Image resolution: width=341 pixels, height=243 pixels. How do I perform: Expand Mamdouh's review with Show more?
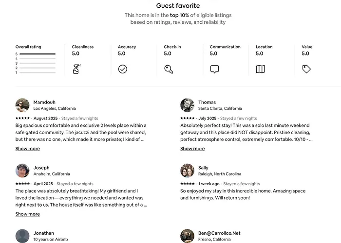pyautogui.click(x=28, y=149)
